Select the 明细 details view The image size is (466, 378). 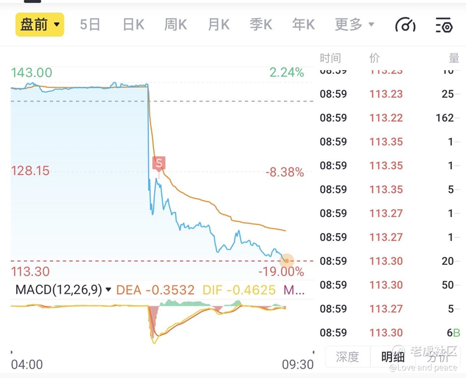click(393, 356)
